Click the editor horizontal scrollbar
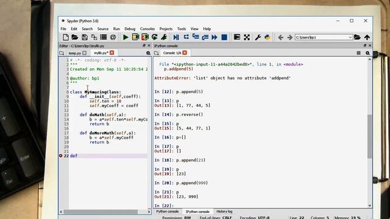This screenshot has width=390, height=219. 101,212
